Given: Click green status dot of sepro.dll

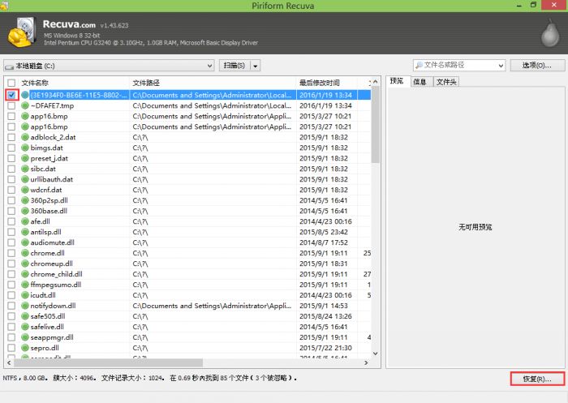Looking at the screenshot, I should tap(24, 348).
